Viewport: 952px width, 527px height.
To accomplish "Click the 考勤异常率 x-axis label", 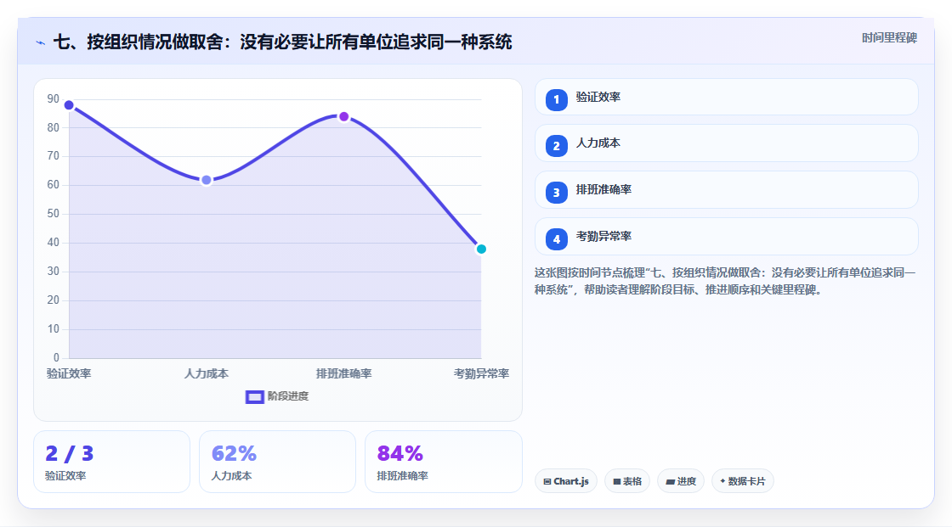I will pos(481,373).
